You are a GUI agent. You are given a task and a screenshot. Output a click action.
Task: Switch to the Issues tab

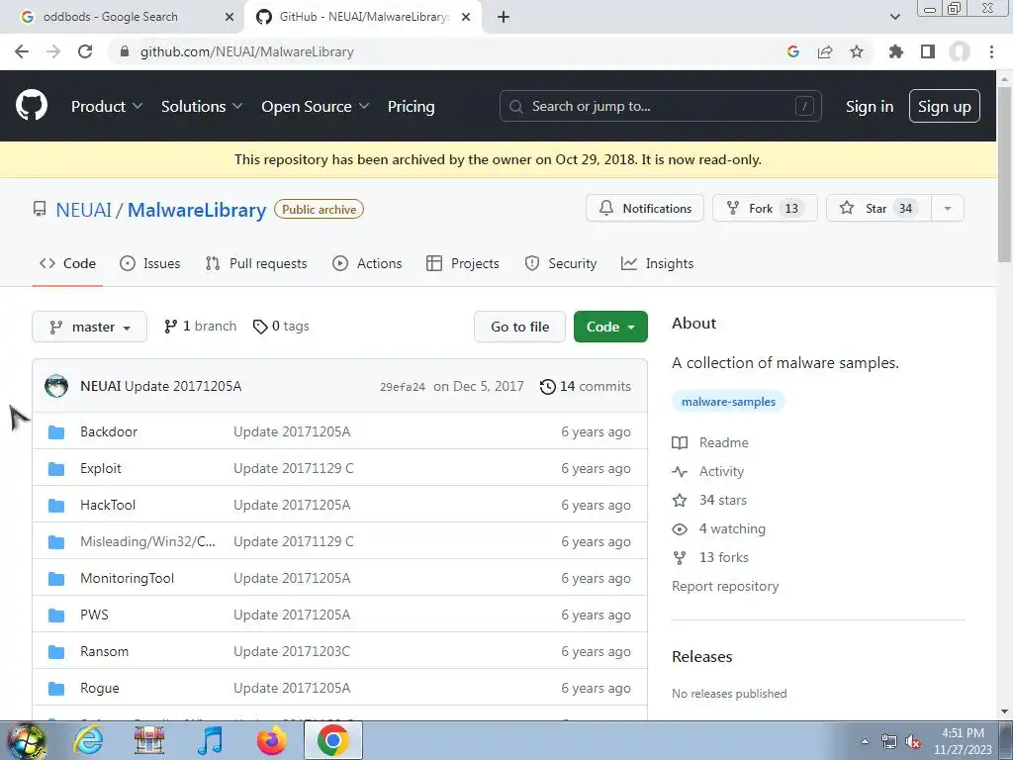[150, 263]
